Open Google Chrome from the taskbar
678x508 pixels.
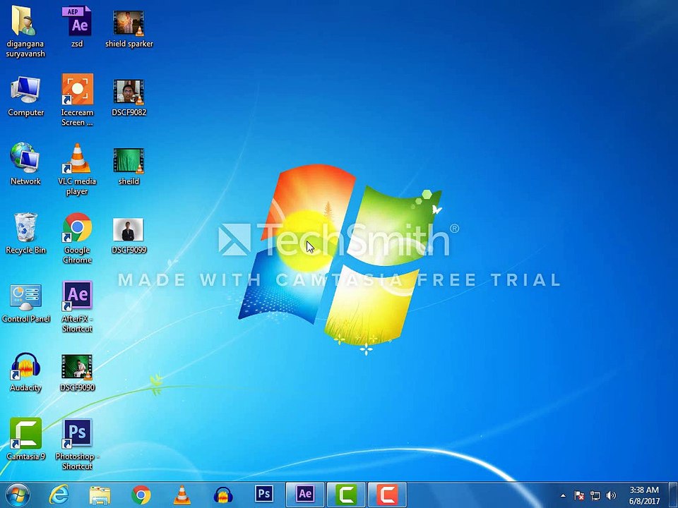[x=141, y=495]
